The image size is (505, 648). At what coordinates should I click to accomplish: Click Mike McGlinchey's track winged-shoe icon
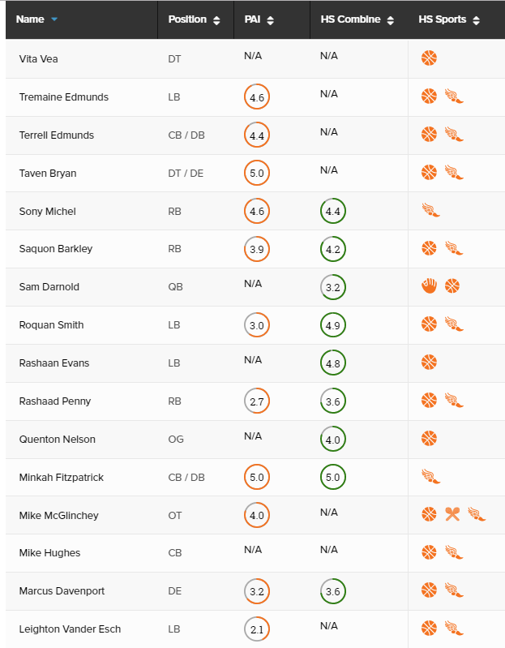[477, 514]
